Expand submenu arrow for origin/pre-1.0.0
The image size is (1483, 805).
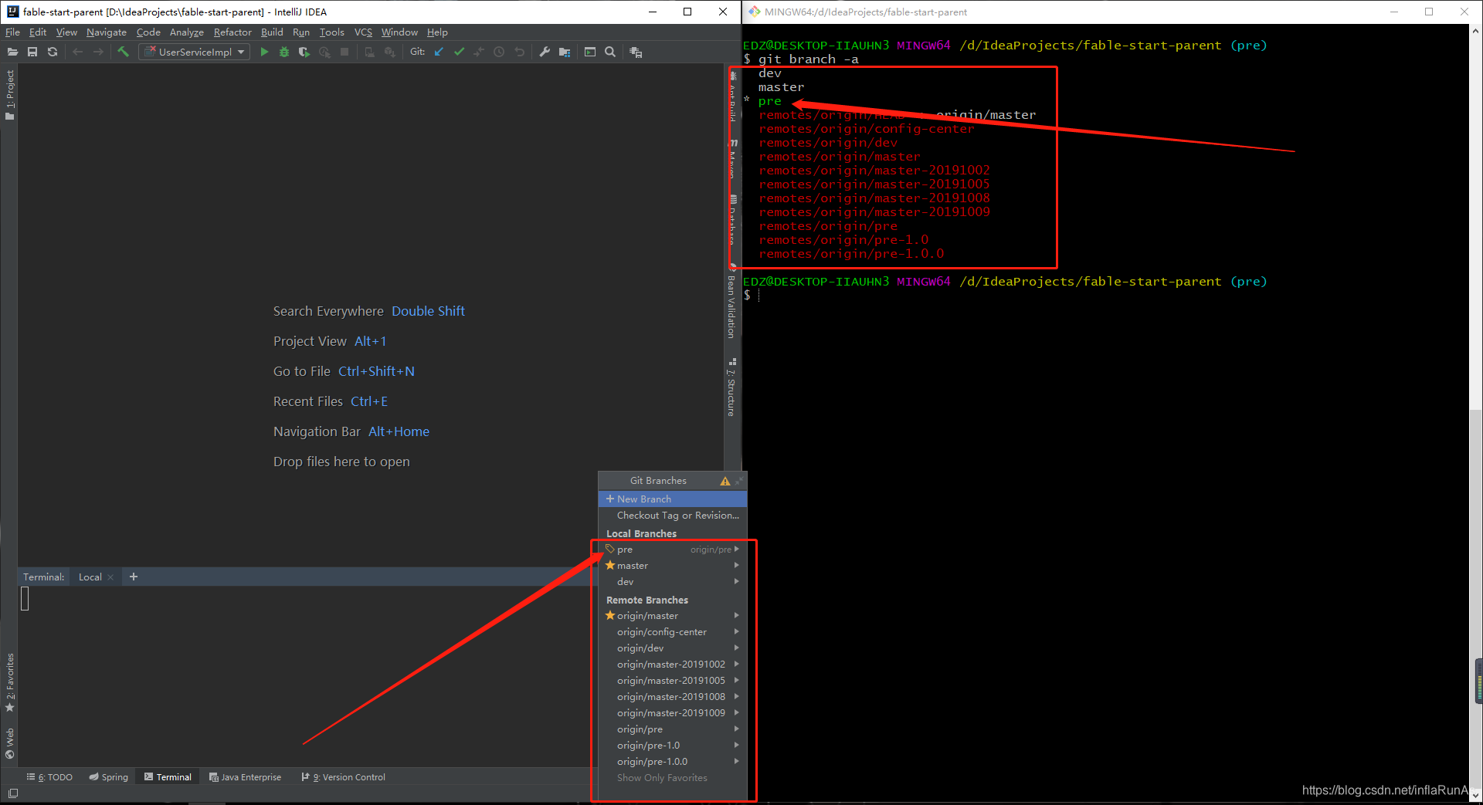[737, 761]
